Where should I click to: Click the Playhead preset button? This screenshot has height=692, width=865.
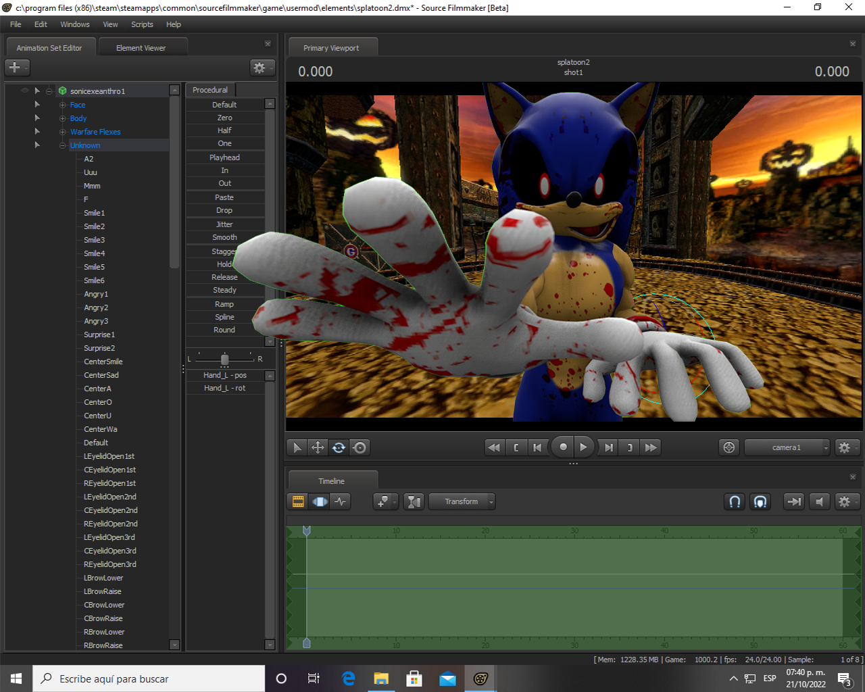[224, 157]
